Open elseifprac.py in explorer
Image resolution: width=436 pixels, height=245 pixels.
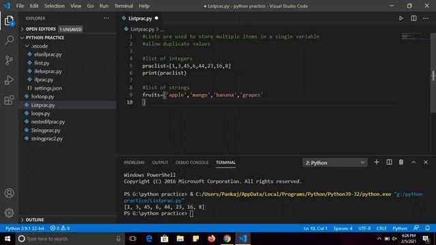(x=48, y=54)
